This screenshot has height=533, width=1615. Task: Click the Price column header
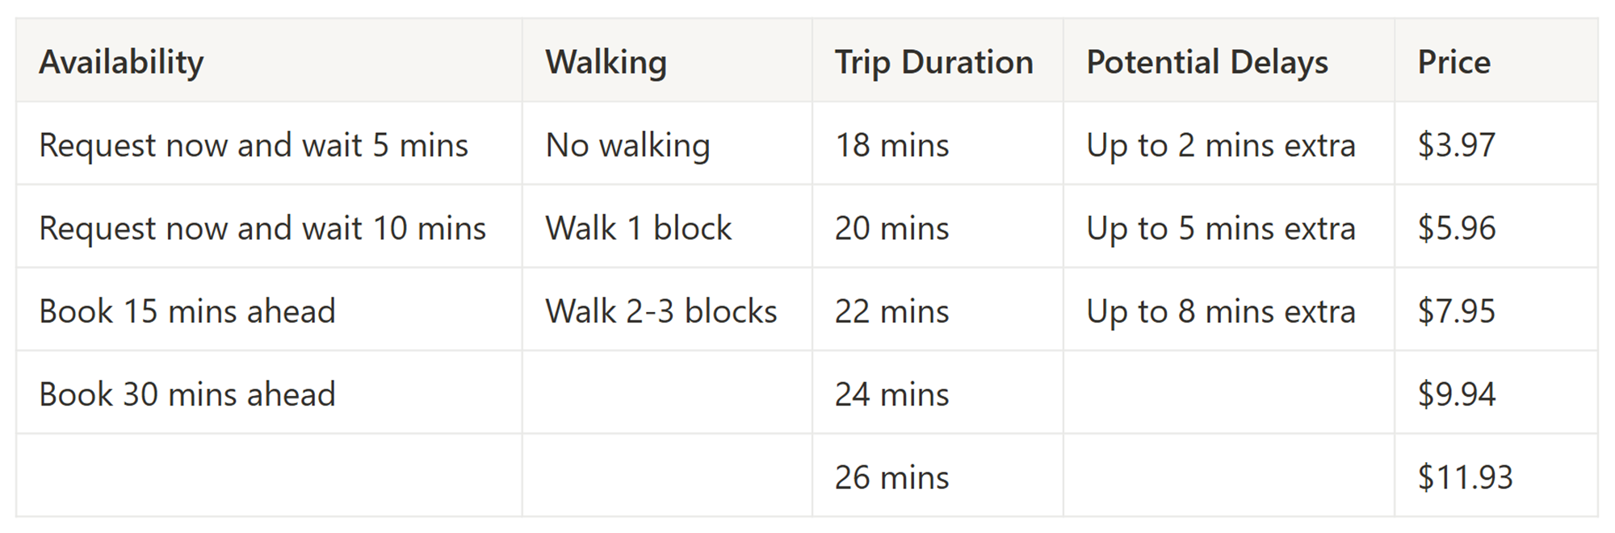click(1453, 62)
